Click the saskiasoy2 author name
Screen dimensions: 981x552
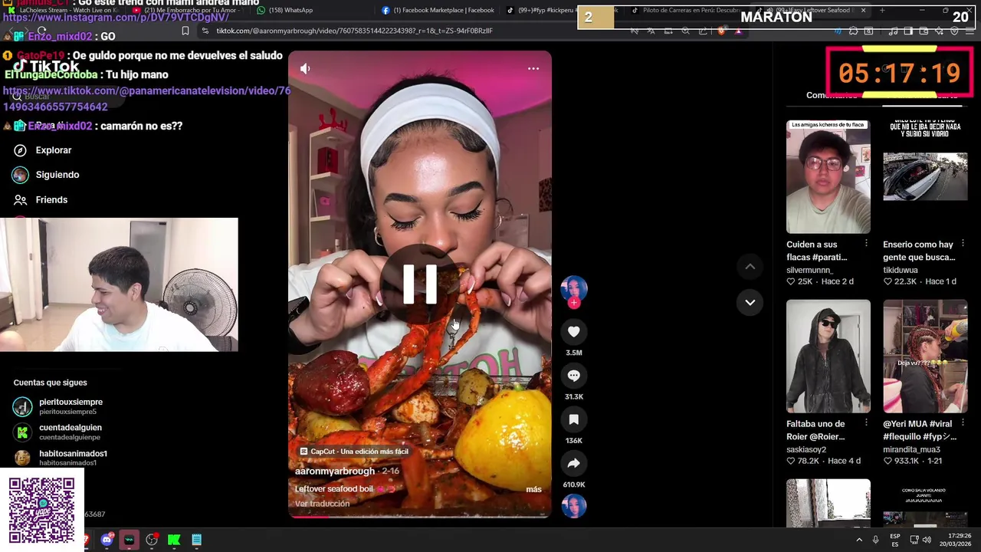[x=806, y=449]
